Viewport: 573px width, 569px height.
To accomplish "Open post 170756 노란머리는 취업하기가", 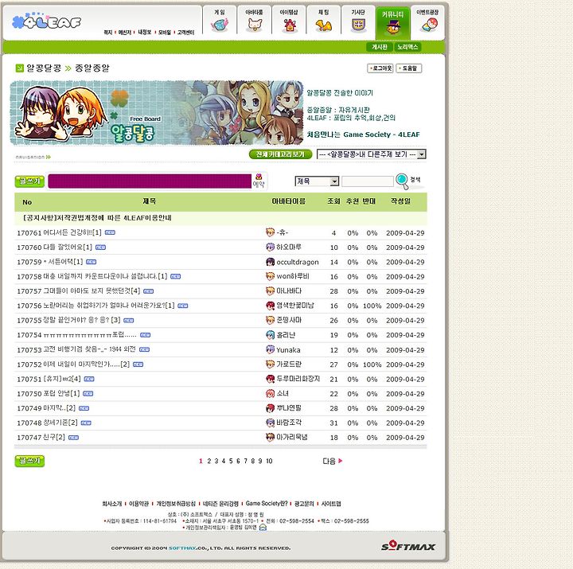I will tap(109, 306).
